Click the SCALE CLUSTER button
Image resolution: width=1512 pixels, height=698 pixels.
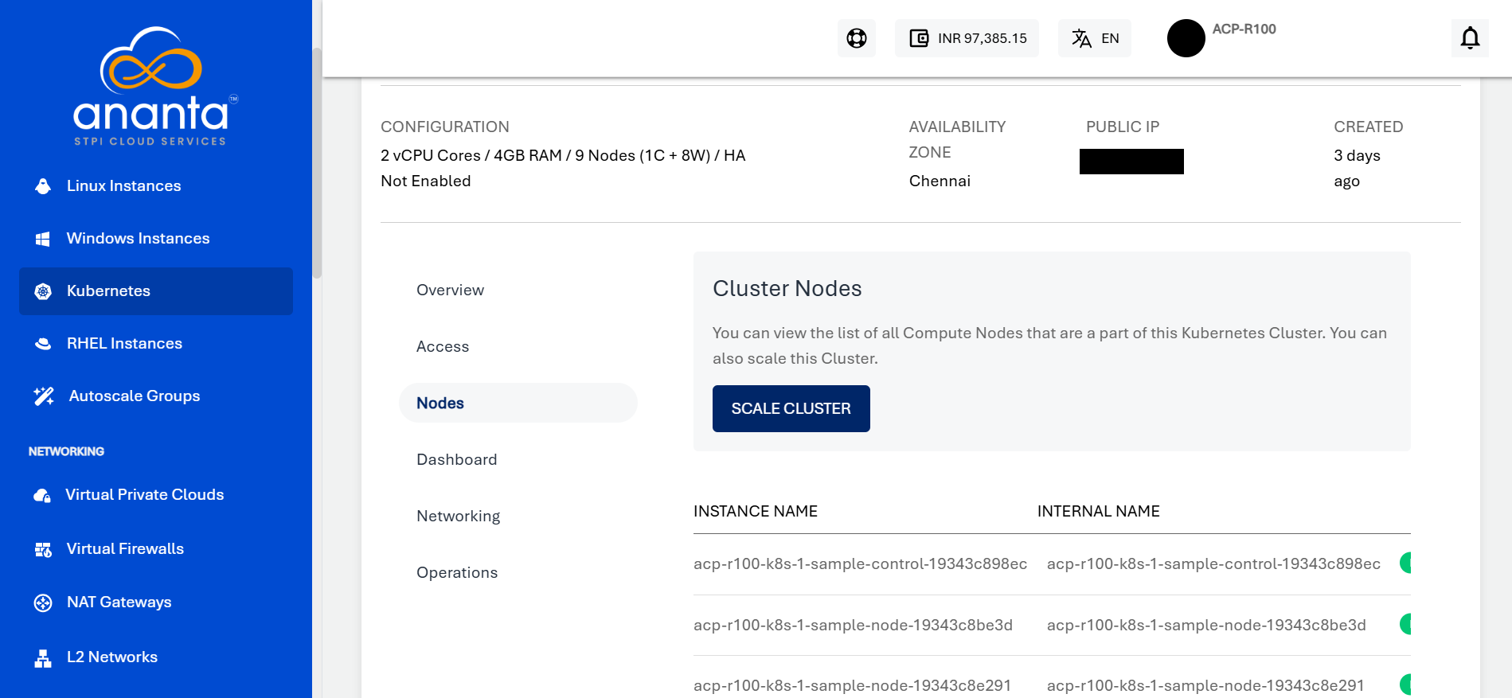[791, 408]
